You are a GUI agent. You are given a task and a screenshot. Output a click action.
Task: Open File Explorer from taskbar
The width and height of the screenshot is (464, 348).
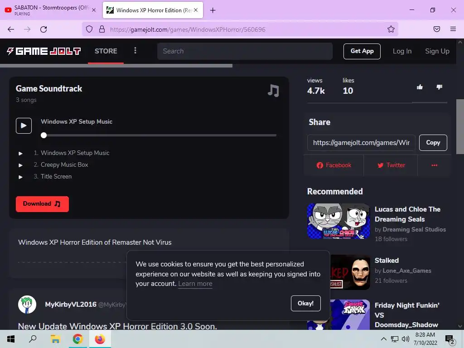(55, 339)
